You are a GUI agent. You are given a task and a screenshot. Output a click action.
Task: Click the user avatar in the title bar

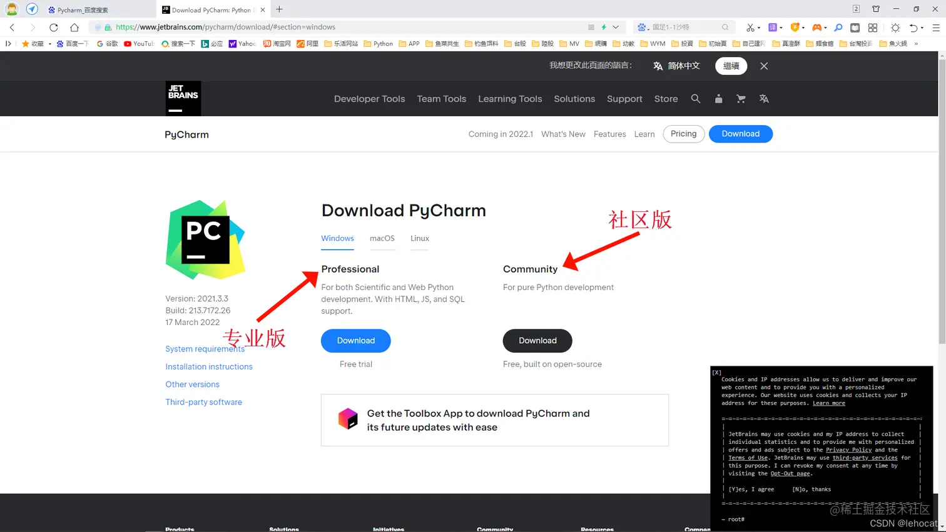12,9
